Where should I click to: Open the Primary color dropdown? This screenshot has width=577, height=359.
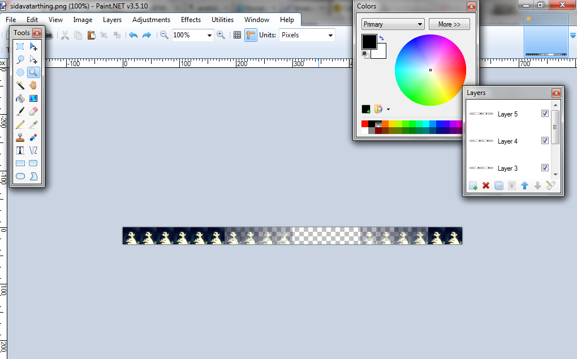coord(393,24)
